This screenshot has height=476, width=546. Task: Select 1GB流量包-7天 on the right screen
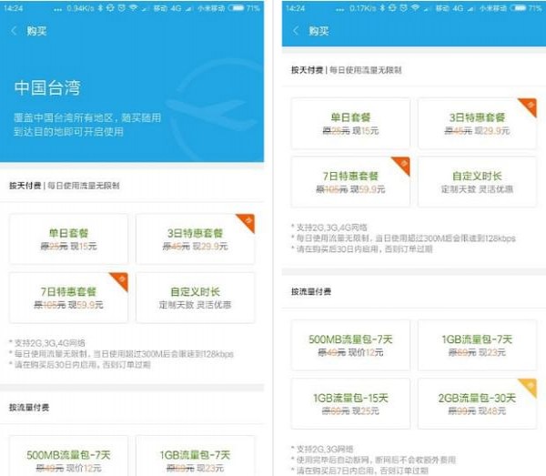(477, 345)
